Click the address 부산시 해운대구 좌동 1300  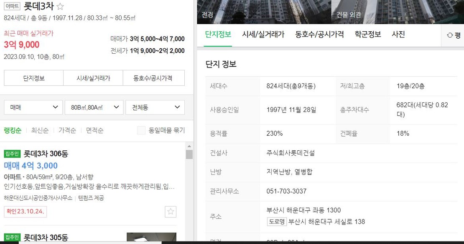(303, 210)
